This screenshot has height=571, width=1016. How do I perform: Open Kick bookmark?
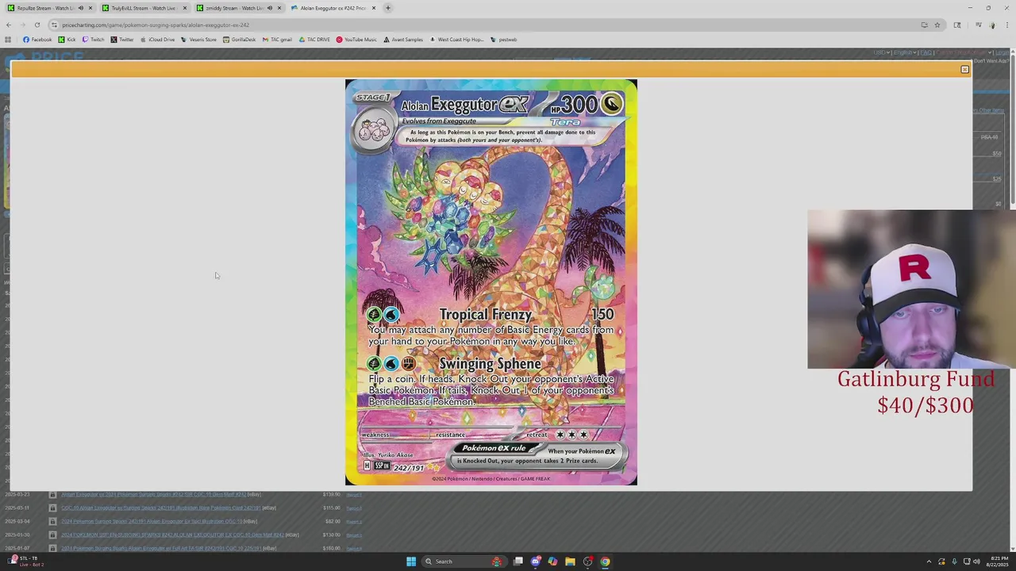pos(67,40)
